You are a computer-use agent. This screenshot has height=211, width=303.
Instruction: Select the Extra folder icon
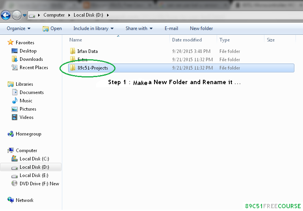pyautogui.click(x=72, y=58)
